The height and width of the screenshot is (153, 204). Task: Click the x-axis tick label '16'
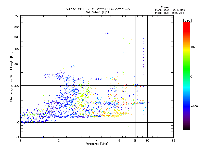click(x=173, y=141)
